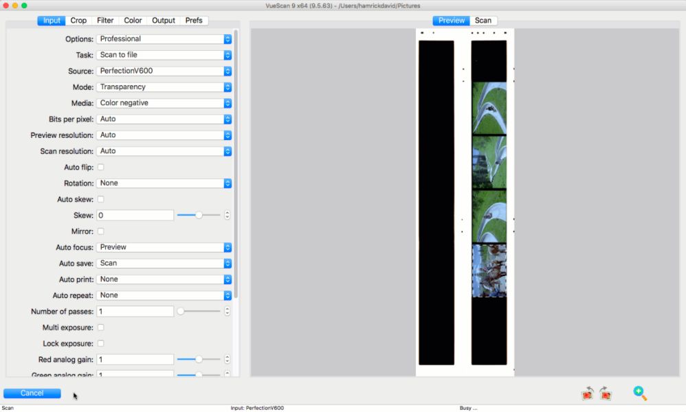Click the black left film strip in preview

coord(436,203)
